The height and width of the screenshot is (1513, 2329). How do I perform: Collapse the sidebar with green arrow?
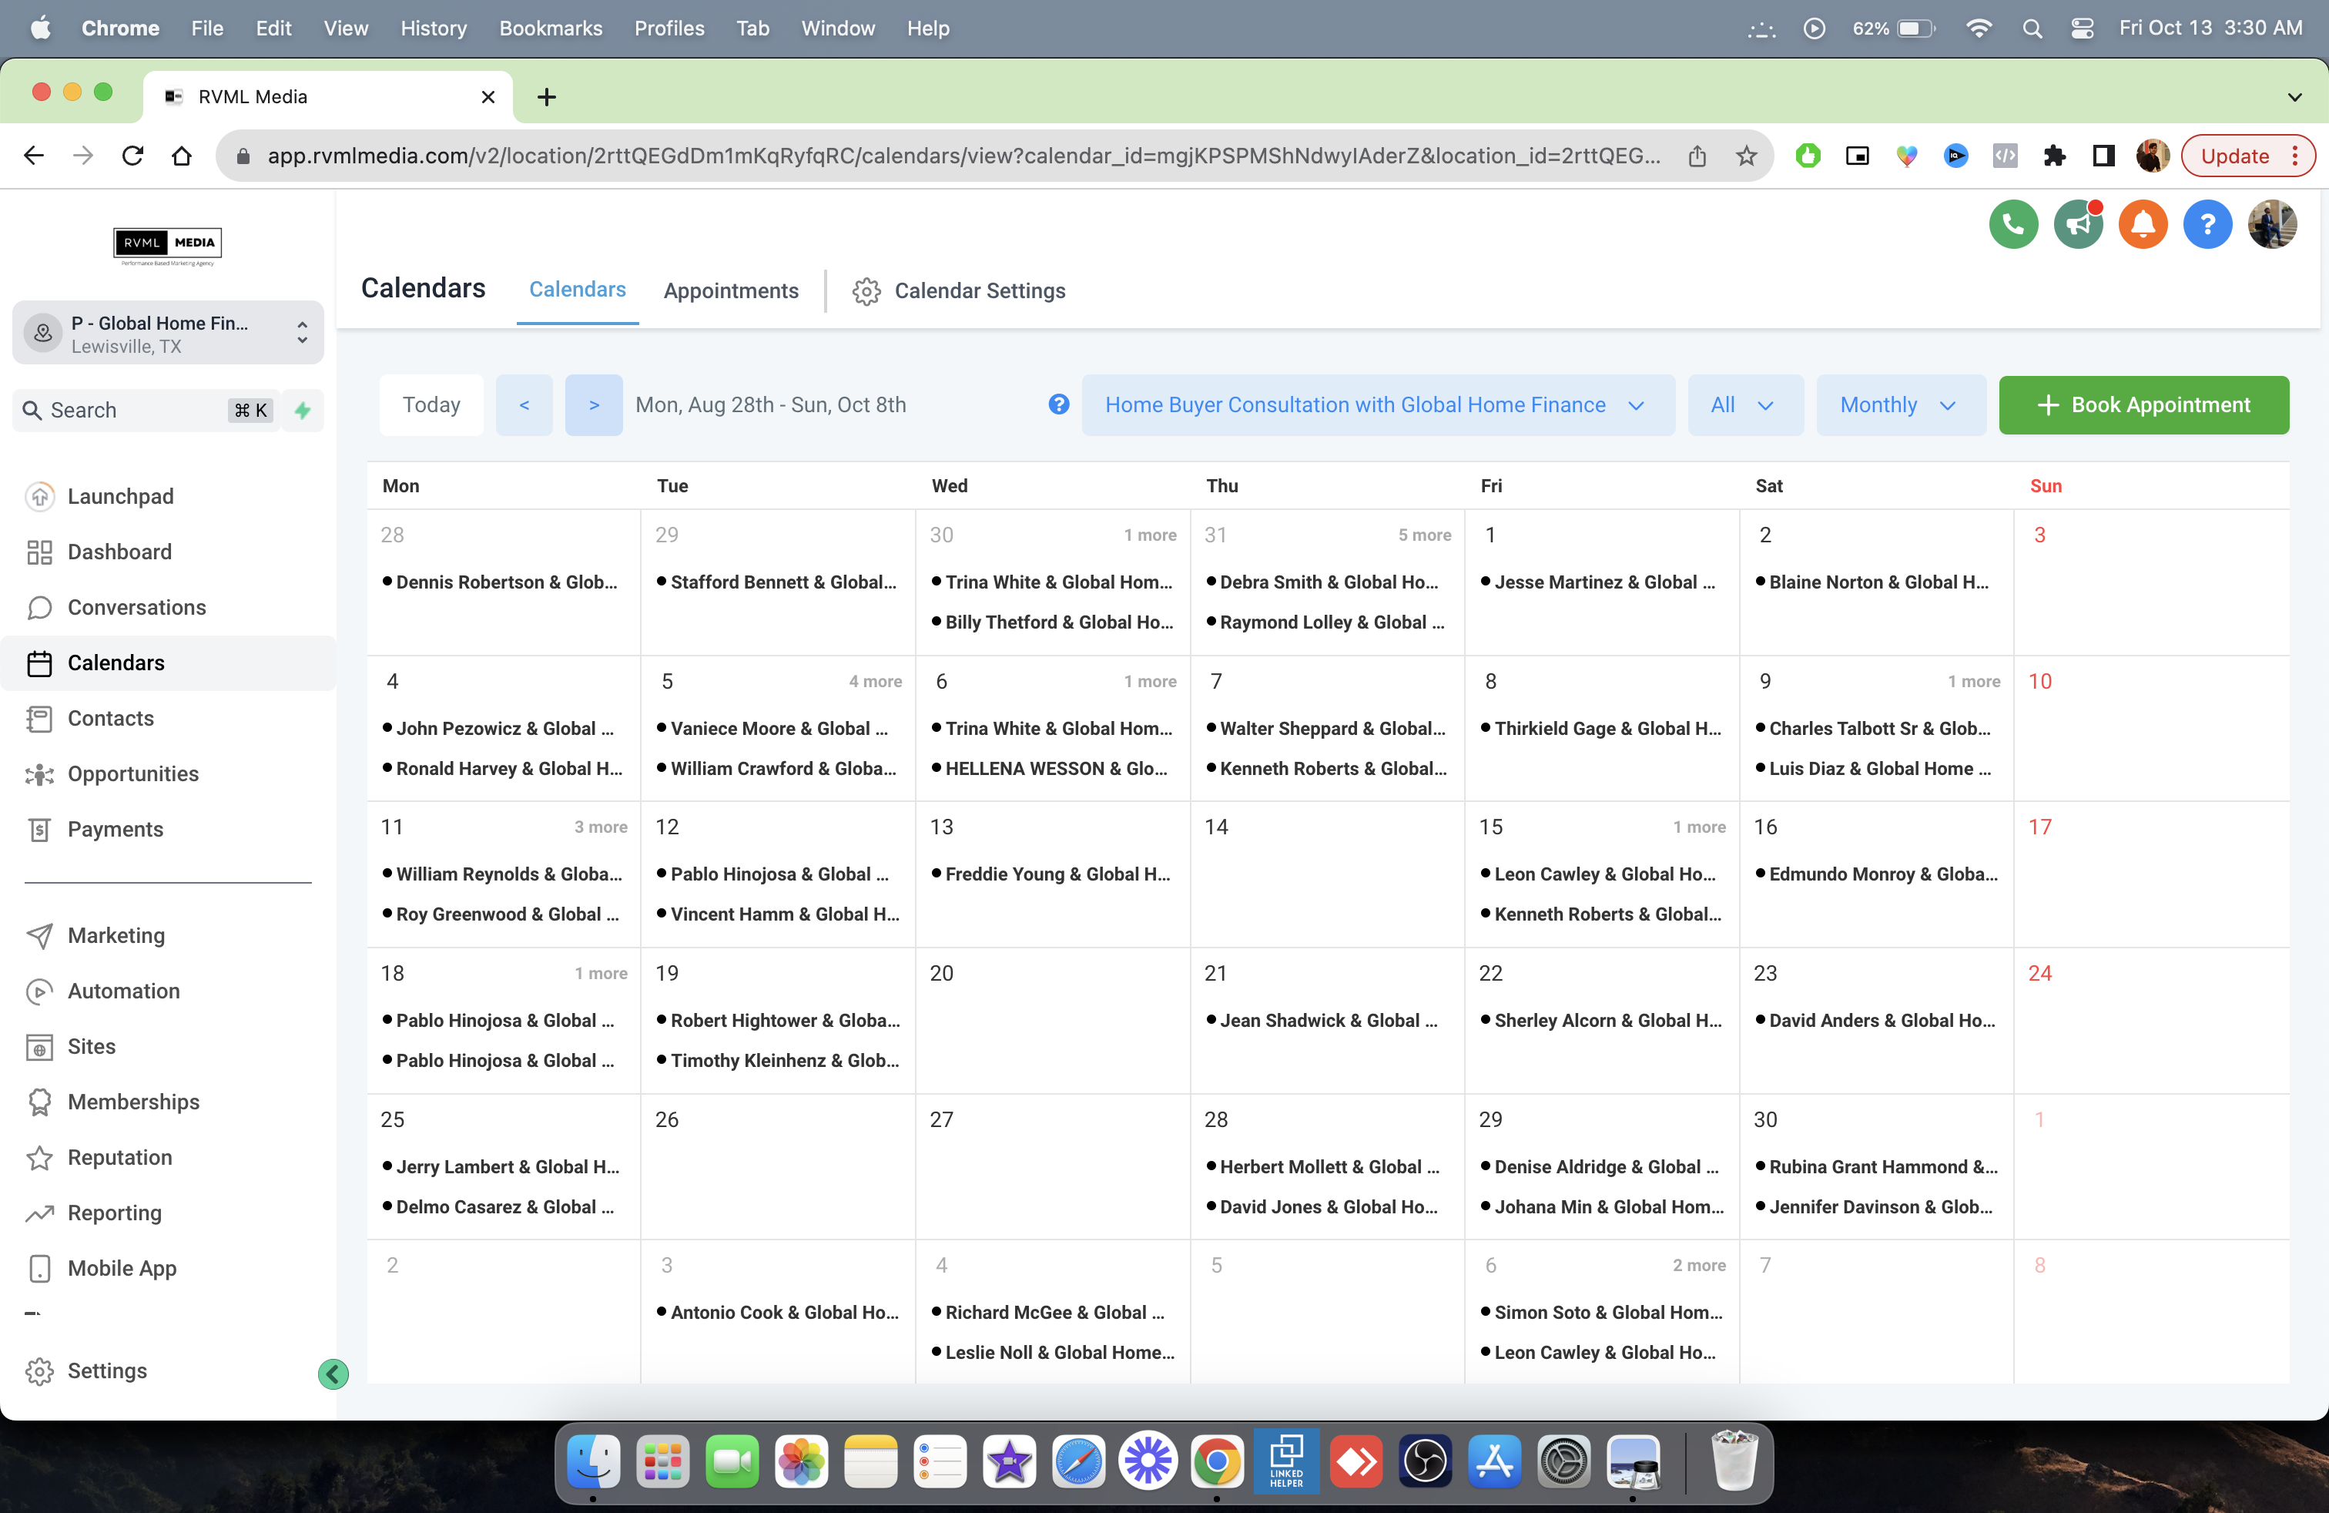tap(333, 1373)
